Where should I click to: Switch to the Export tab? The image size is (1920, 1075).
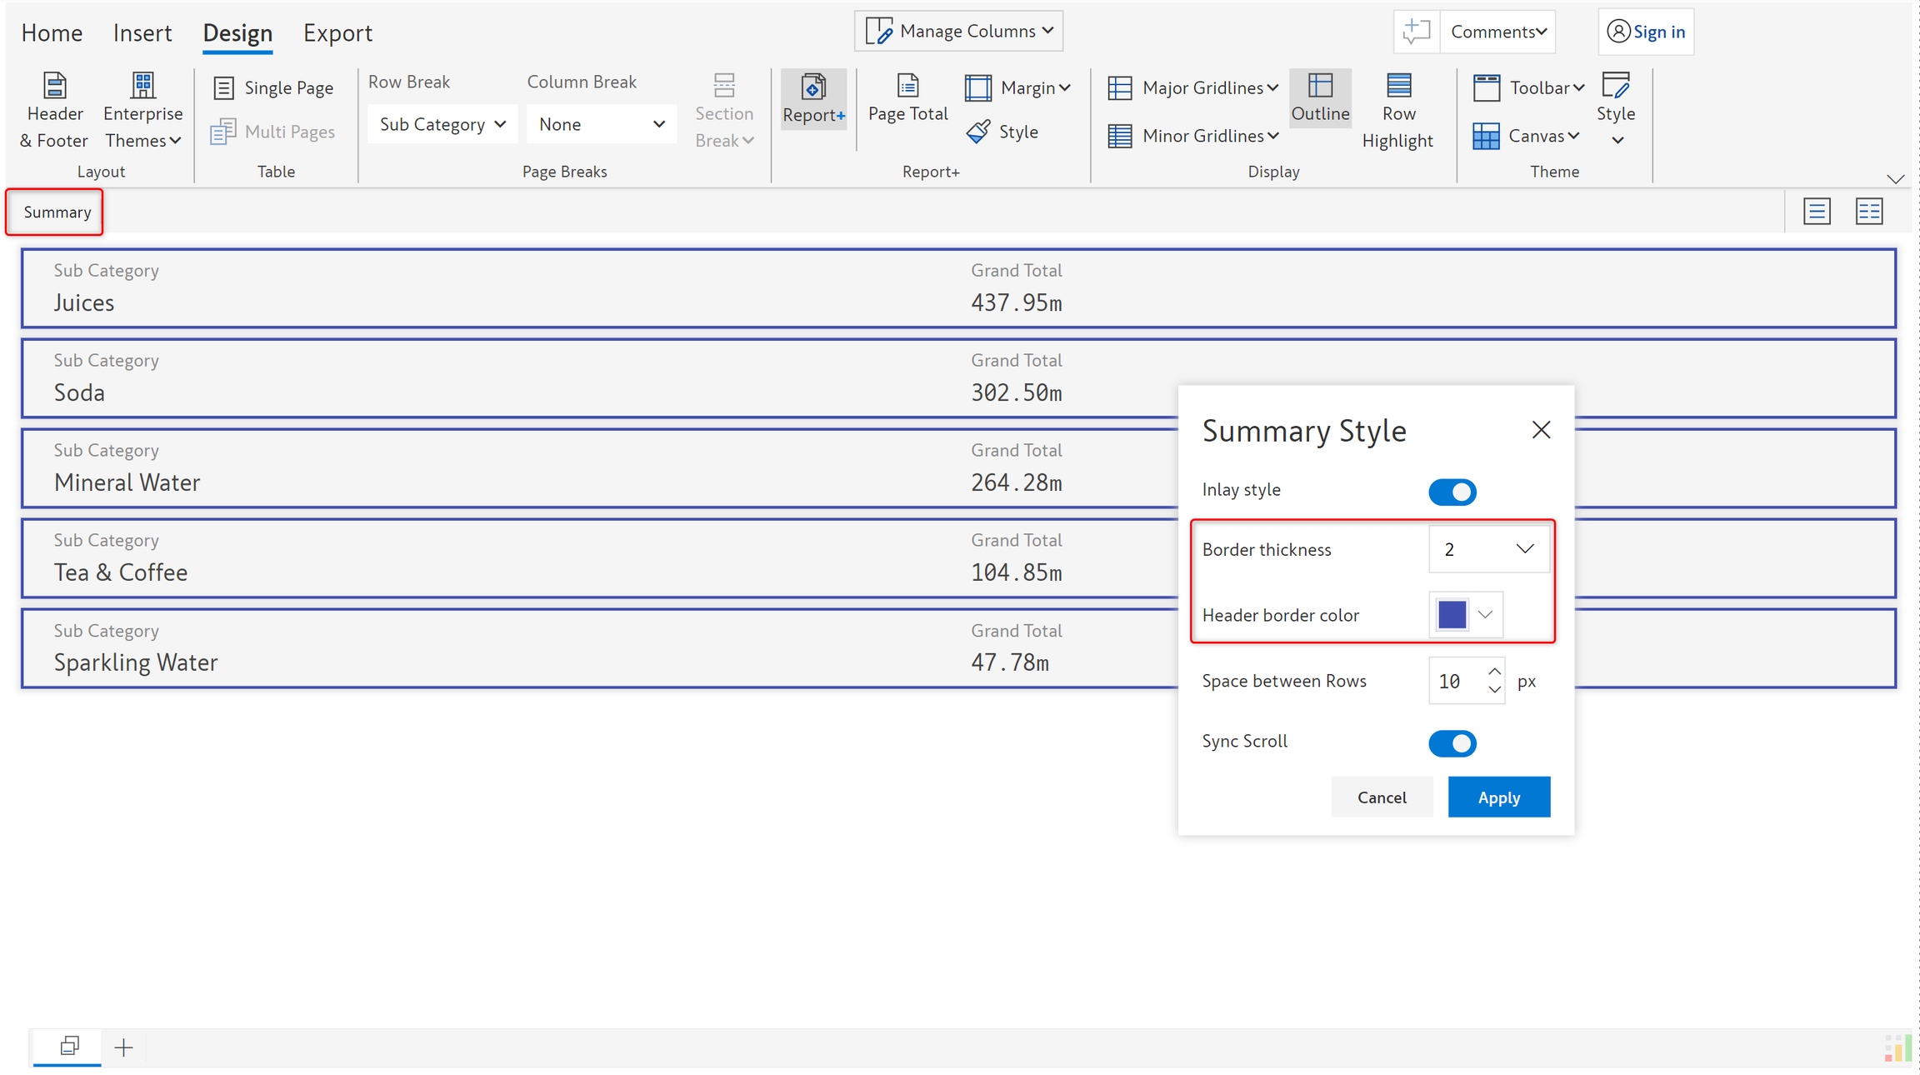tap(337, 32)
